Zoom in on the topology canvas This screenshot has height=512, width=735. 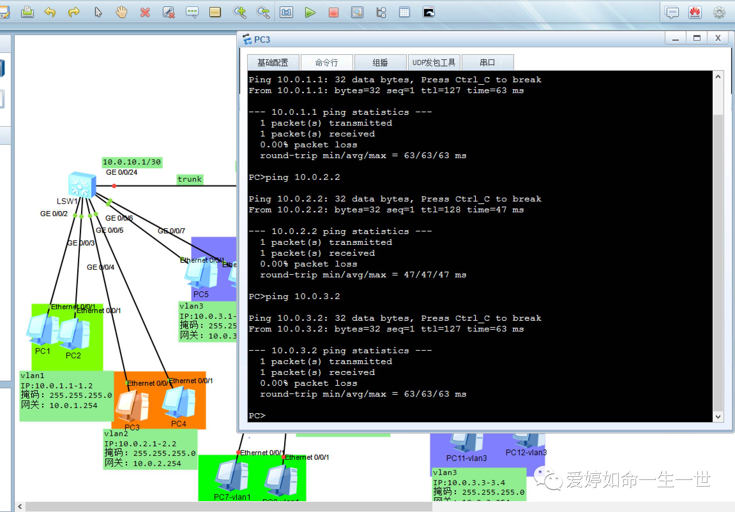tap(239, 12)
